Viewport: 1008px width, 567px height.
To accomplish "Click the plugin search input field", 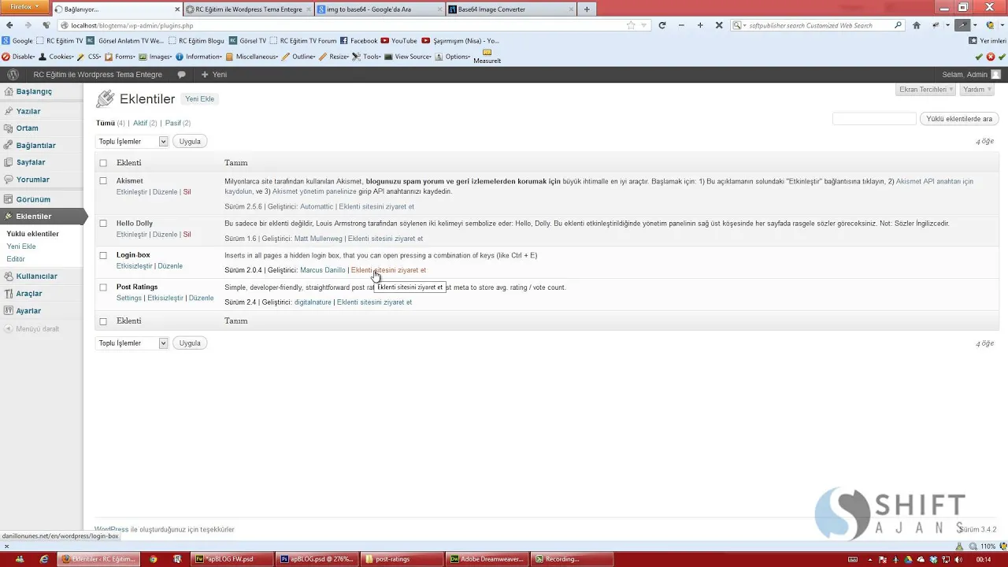I will [x=874, y=119].
